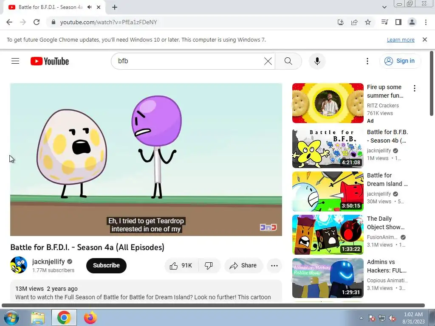
Task: Open the Battle for B.F.B. Season 4b thumbnail
Action: point(328,148)
